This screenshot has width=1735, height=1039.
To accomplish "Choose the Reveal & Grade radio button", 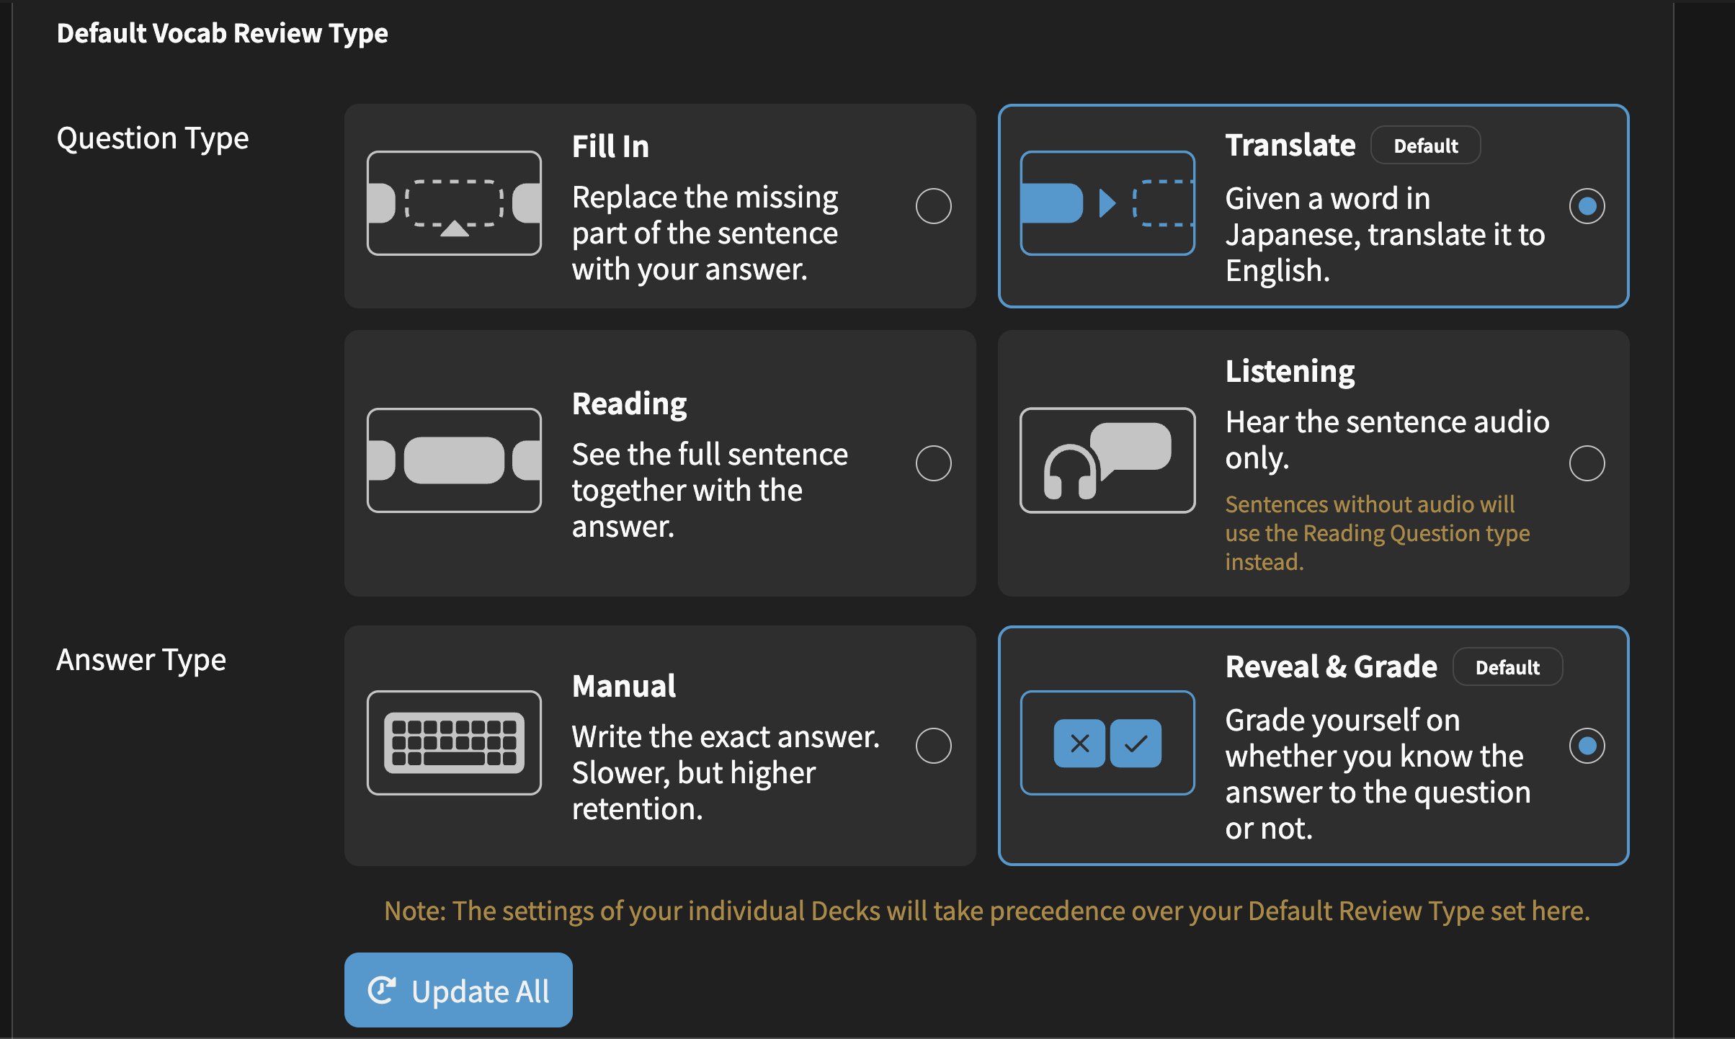I will point(1587,746).
